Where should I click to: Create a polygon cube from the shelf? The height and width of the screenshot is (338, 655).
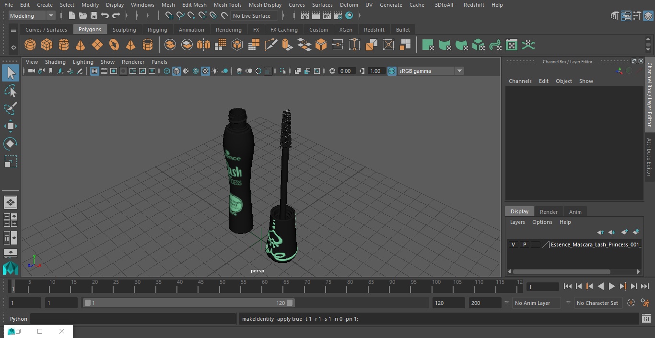pos(47,45)
